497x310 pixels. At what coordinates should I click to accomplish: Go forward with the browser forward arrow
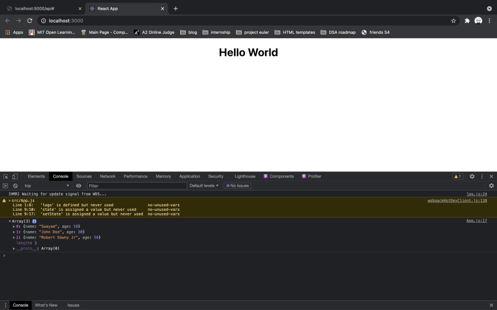click(19, 20)
